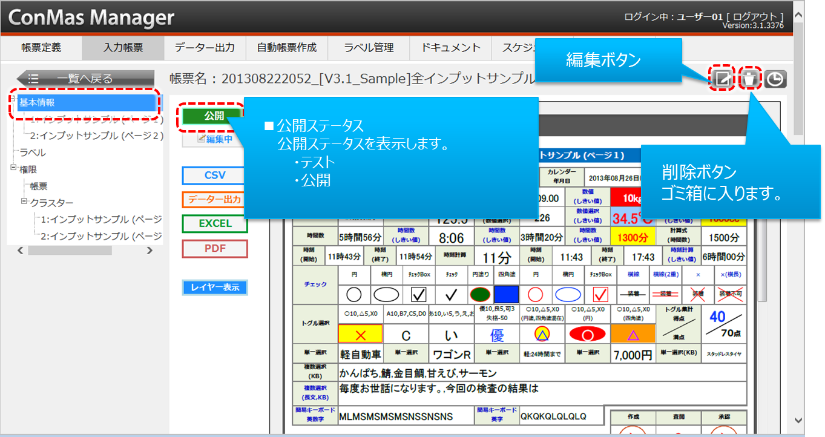Image resolution: width=825 pixels, height=437 pixels.
Task: Click the checked ﾁｪｯｸBox in the form
Action: click(418, 294)
